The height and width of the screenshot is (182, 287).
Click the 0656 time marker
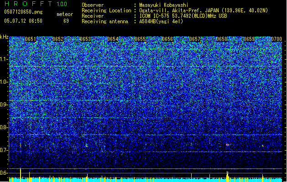click(x=167, y=39)
